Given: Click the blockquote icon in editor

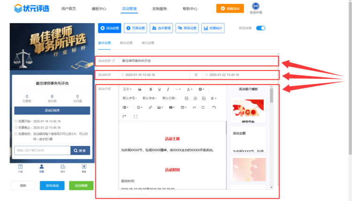Looking at the screenshot, I should pyautogui.click(x=139, y=89).
